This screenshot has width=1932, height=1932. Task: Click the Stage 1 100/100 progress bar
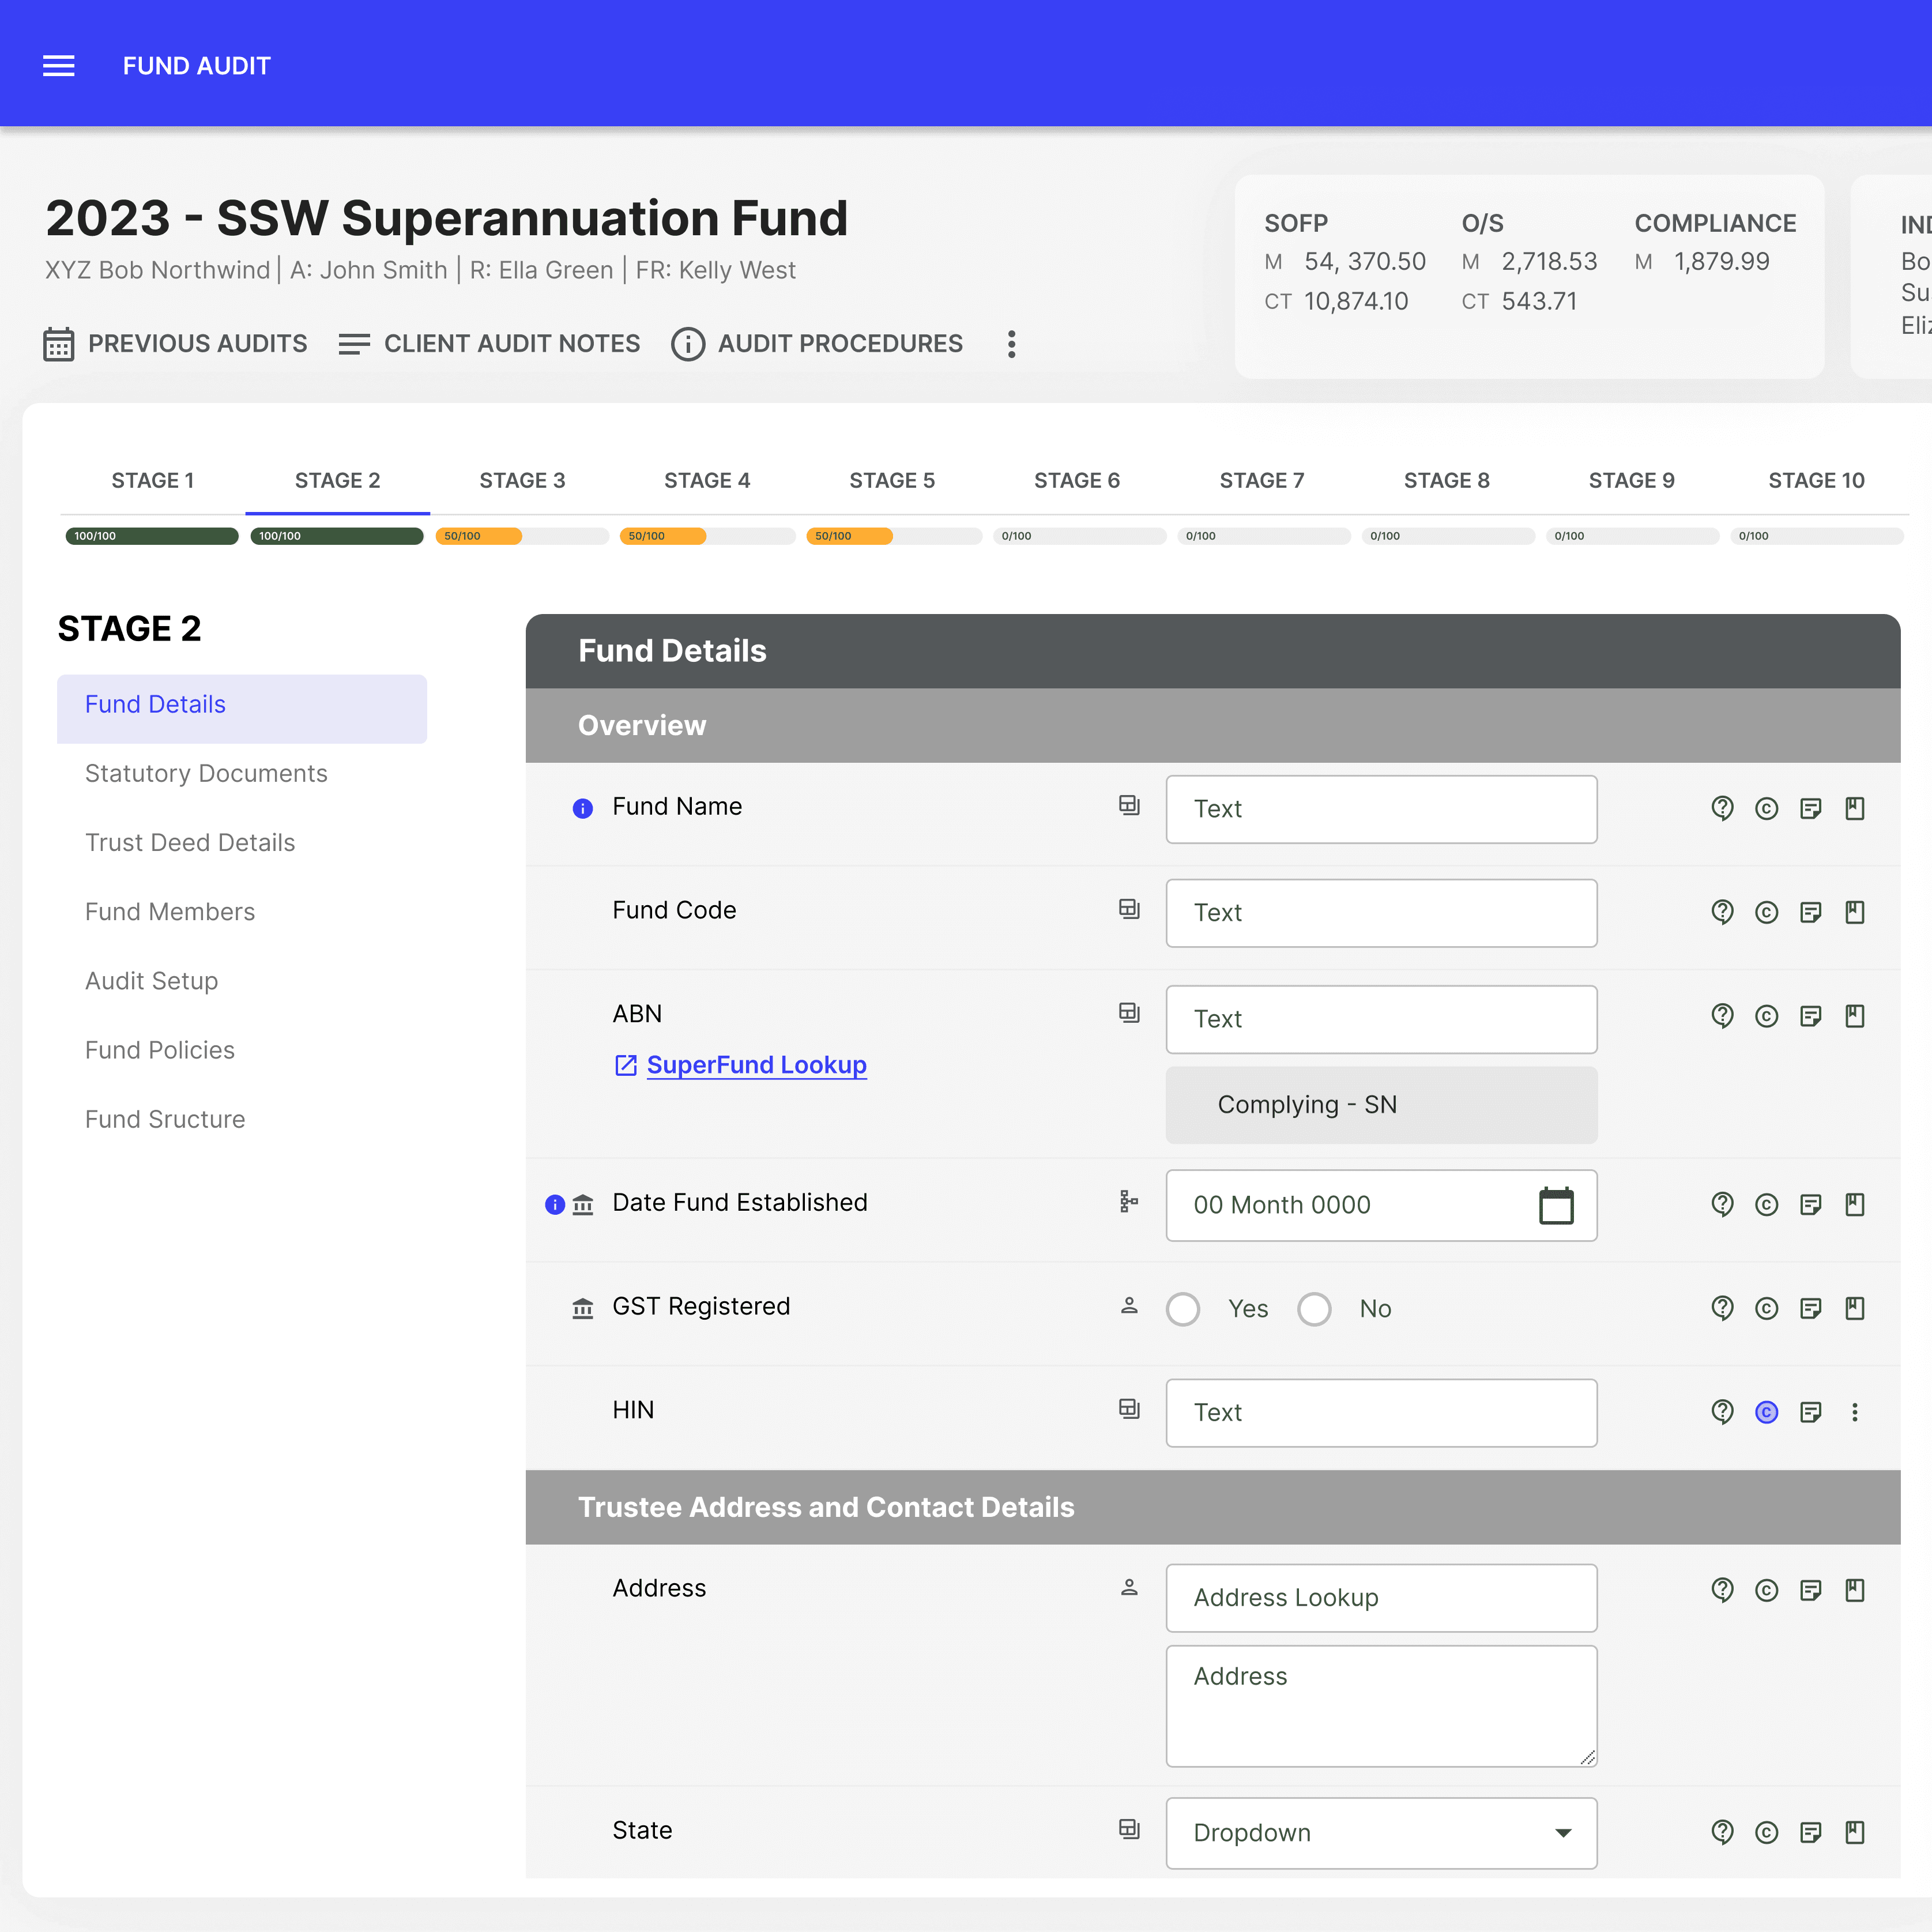pyautogui.click(x=152, y=536)
